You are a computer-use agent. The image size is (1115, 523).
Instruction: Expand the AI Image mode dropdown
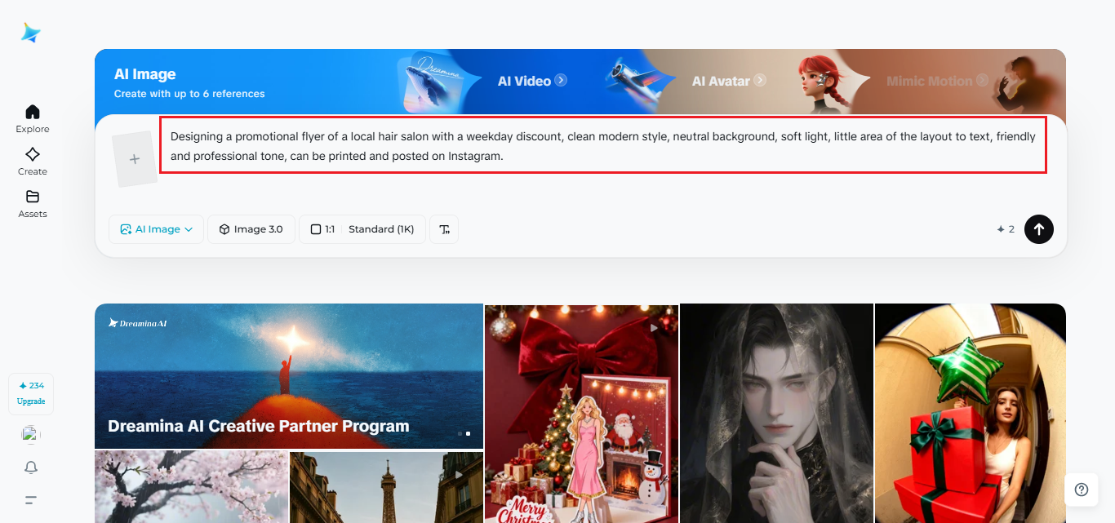pos(157,229)
